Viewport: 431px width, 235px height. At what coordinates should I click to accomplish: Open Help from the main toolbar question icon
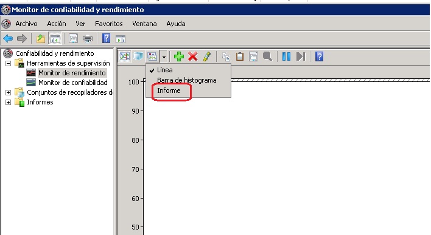pyautogui.click(x=106, y=38)
